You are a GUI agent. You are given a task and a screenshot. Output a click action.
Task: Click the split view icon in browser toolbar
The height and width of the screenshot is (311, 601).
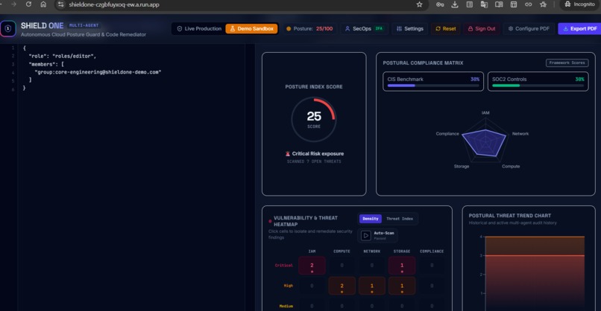(x=469, y=4)
